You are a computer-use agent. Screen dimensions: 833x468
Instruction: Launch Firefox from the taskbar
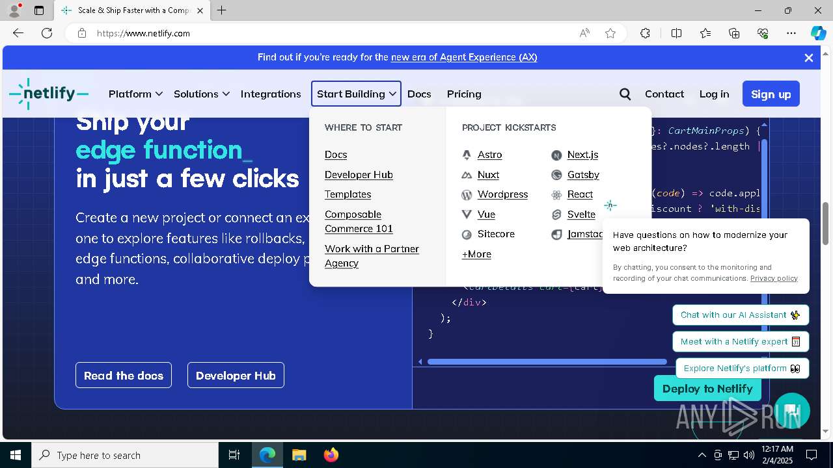pos(331,455)
